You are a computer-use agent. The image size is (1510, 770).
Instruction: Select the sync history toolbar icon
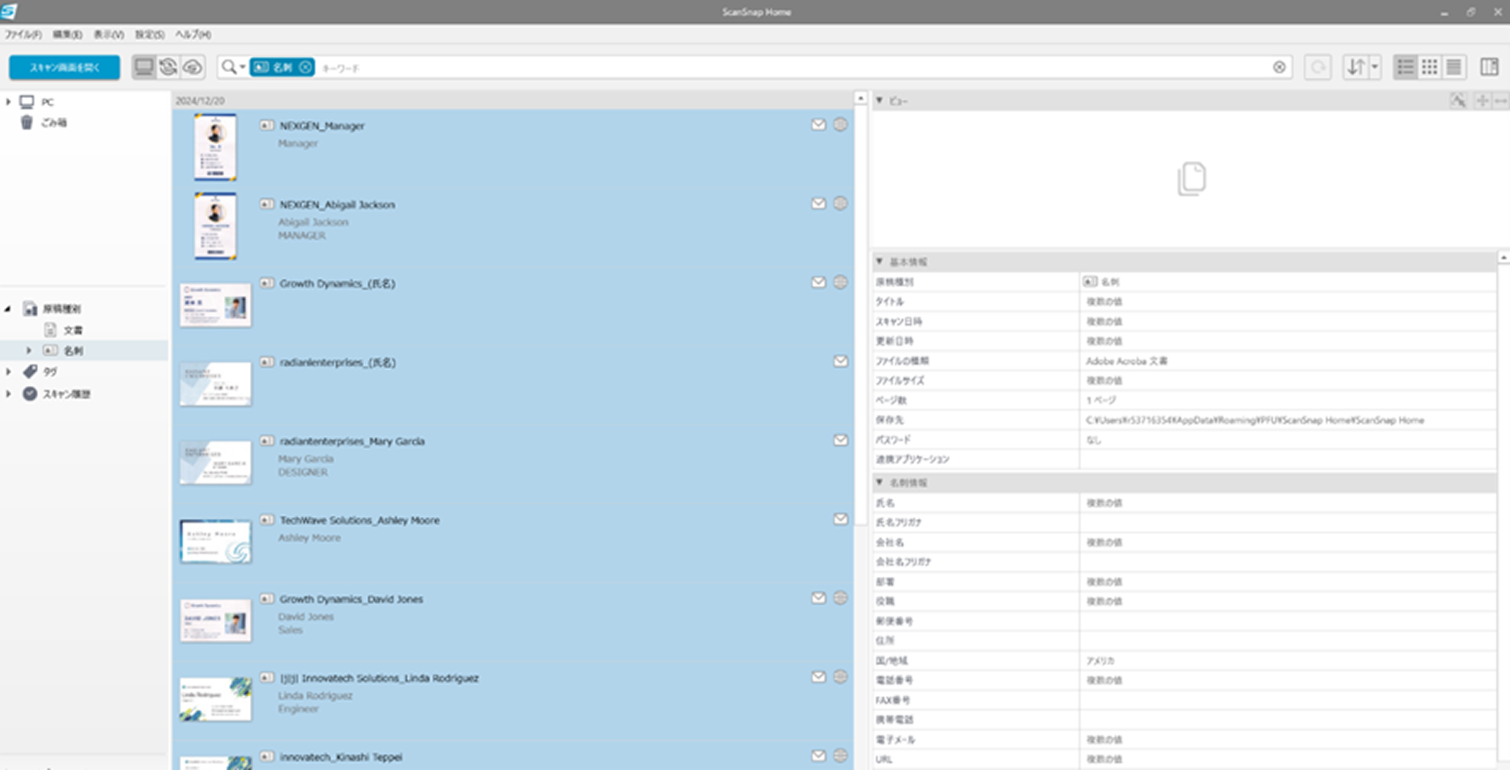pyautogui.click(x=168, y=67)
